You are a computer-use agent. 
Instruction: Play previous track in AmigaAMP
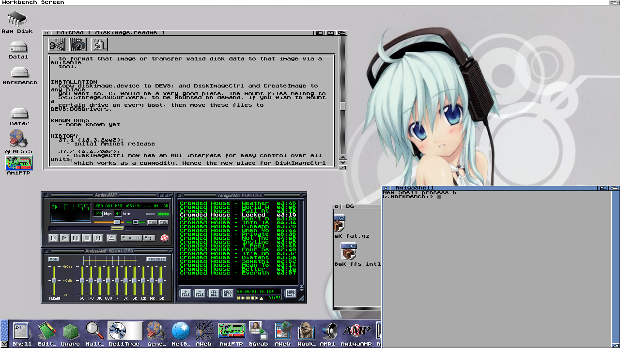[54, 238]
